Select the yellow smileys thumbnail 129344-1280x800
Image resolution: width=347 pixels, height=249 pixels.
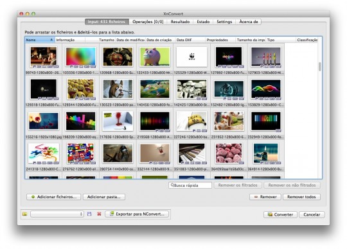pos(80,89)
